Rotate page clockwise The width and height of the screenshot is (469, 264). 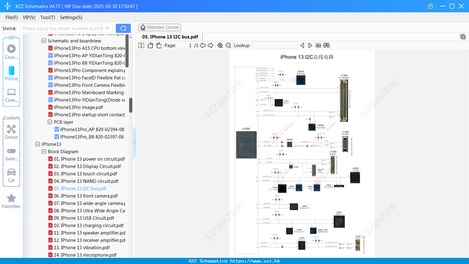coord(159,45)
